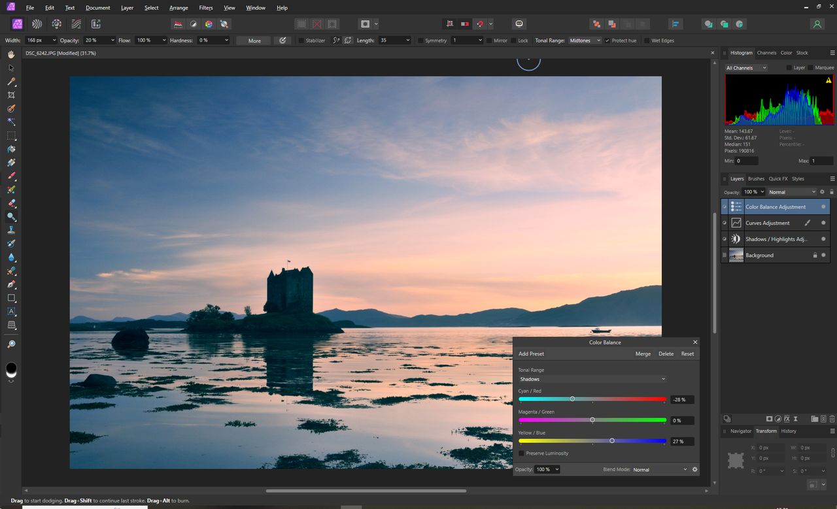This screenshot has height=509, width=837.
Task: Select the View hand tool
Action: 11,55
